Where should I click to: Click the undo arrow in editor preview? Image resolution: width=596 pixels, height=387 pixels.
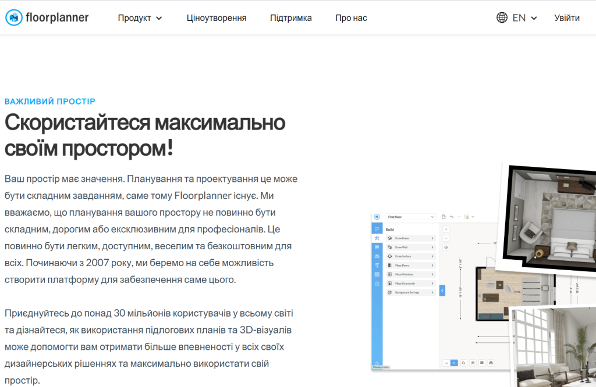(452, 217)
